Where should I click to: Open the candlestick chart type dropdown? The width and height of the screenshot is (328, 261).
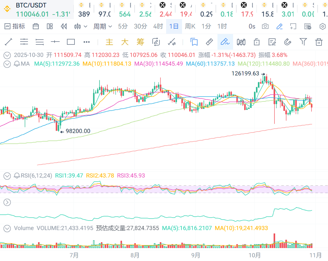(x=81, y=26)
